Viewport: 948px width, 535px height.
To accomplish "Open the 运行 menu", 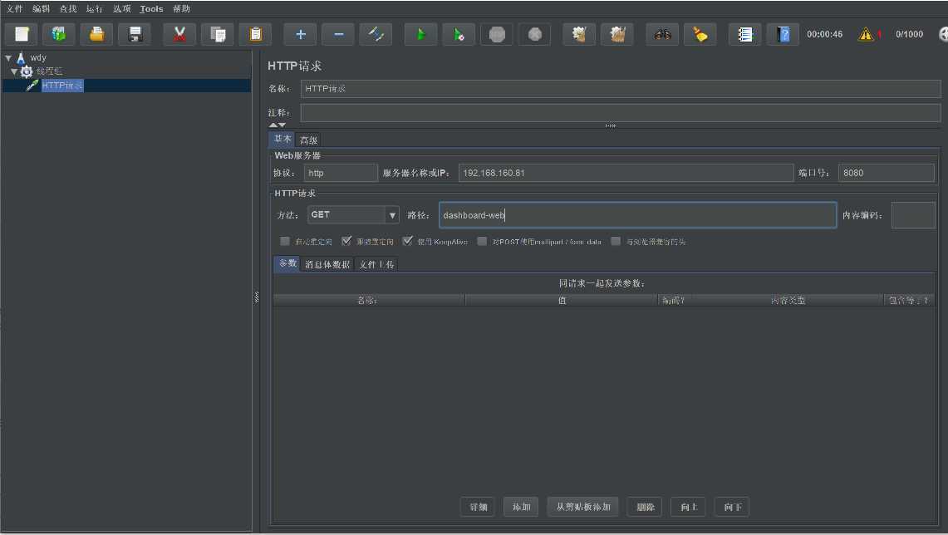I will (x=95, y=9).
